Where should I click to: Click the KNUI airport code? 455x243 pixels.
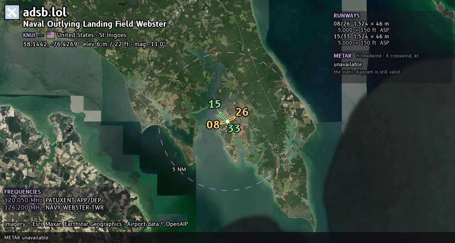pos(29,35)
